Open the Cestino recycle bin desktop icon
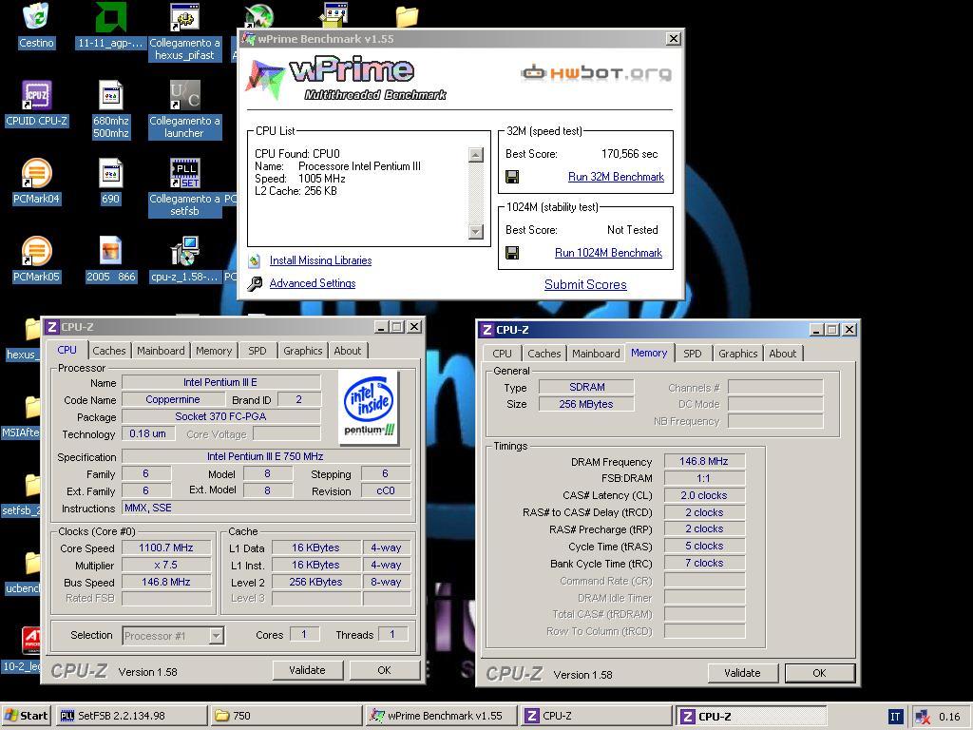This screenshot has width=973, height=730. pos(37,17)
